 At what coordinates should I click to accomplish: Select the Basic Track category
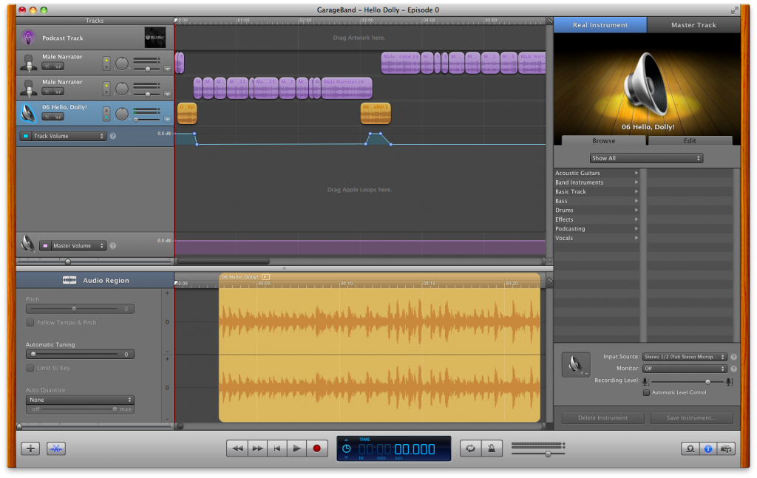coord(597,191)
